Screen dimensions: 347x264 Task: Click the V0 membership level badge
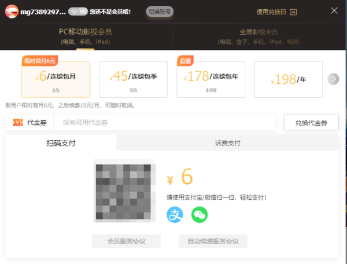78,12
